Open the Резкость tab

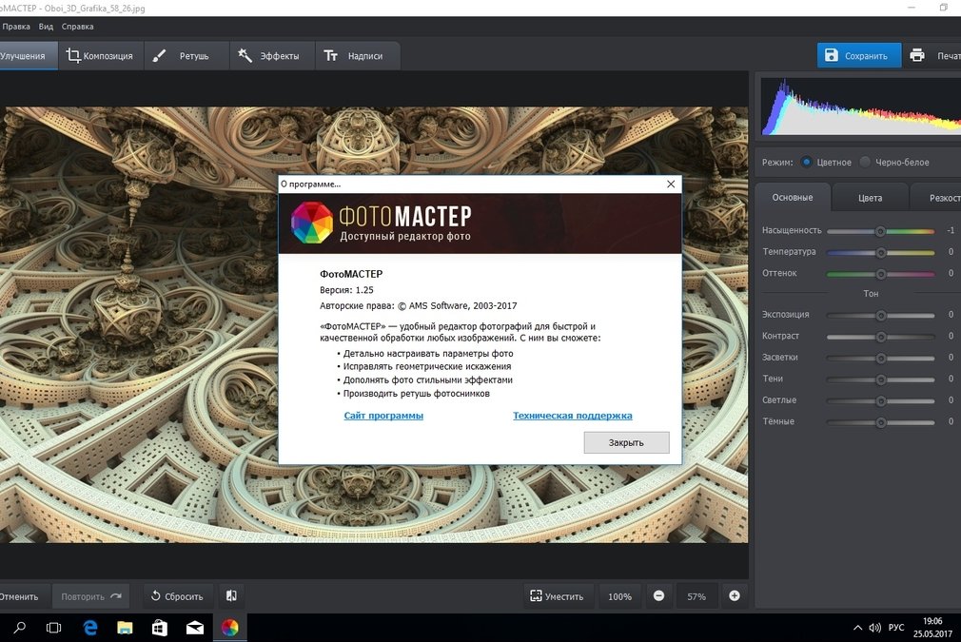point(935,198)
